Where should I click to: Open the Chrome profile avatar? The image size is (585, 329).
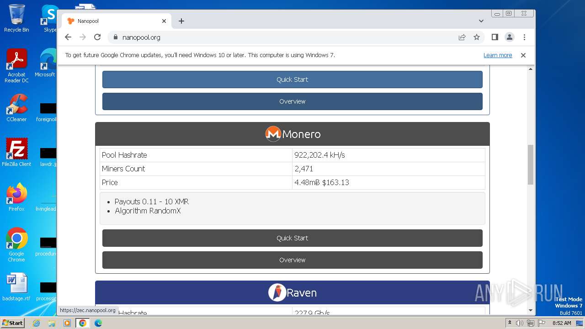[x=510, y=37]
